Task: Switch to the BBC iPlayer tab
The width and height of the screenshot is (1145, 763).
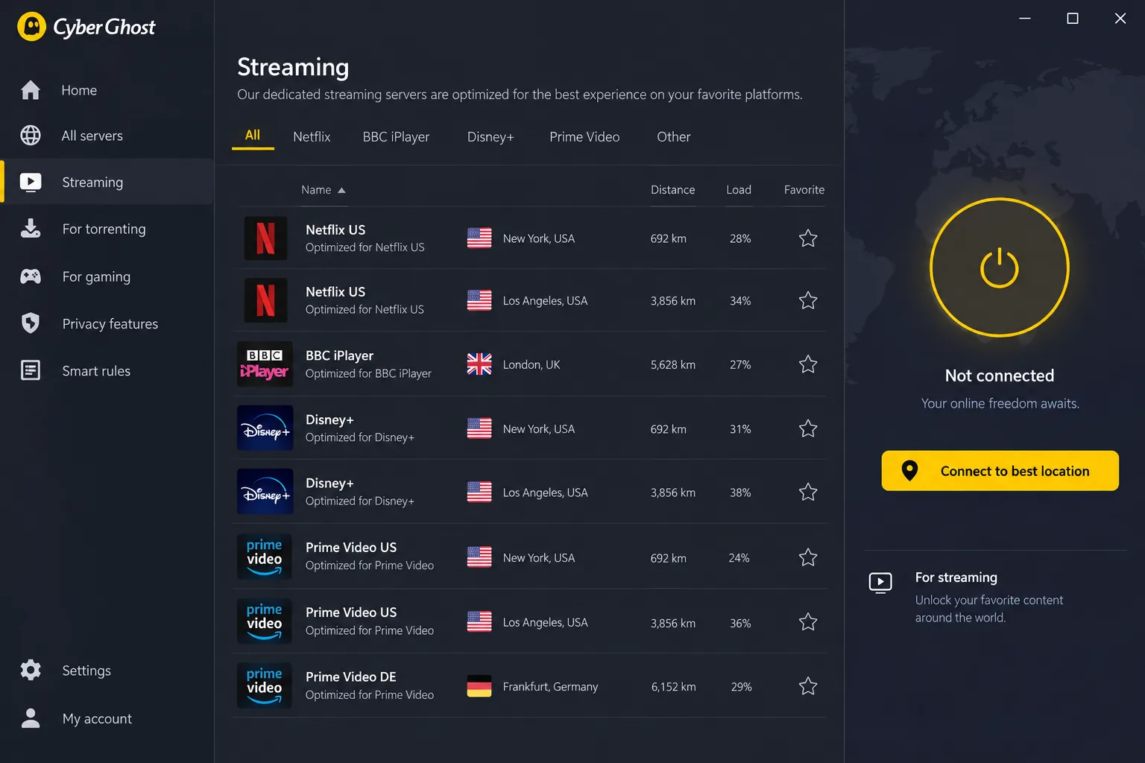Action: click(396, 137)
